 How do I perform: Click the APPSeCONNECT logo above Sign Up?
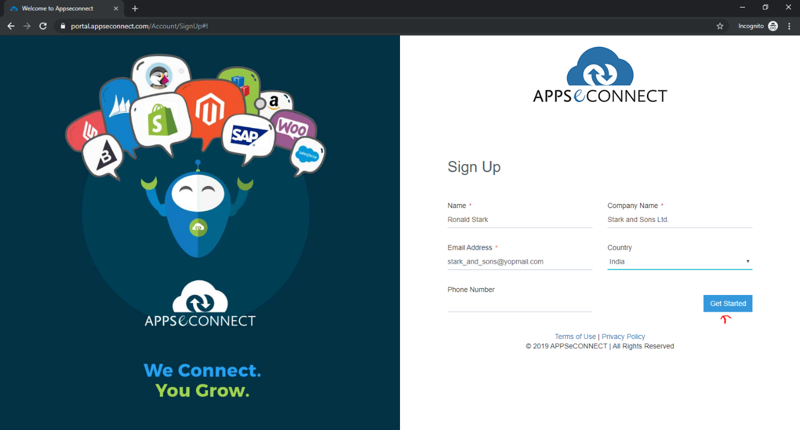click(x=600, y=75)
